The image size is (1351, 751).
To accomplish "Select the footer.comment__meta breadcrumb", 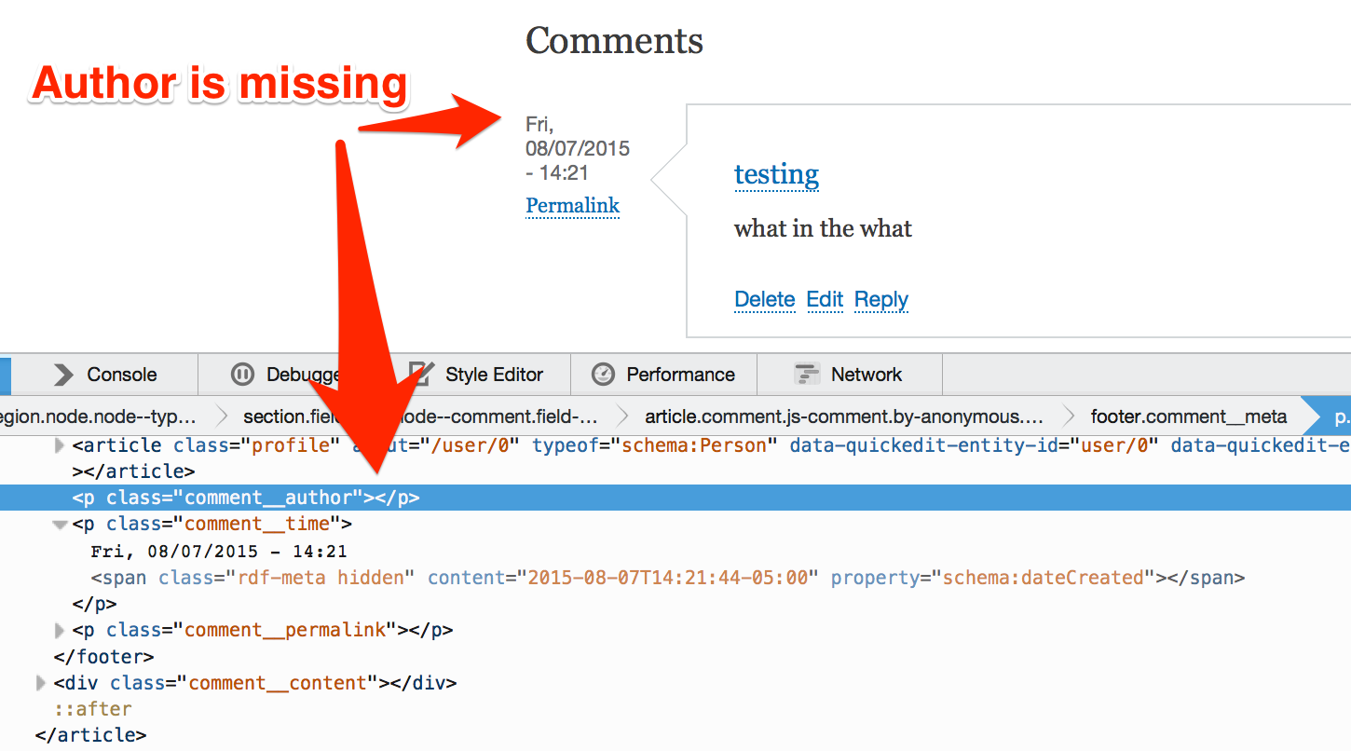I will pyautogui.click(x=1189, y=416).
